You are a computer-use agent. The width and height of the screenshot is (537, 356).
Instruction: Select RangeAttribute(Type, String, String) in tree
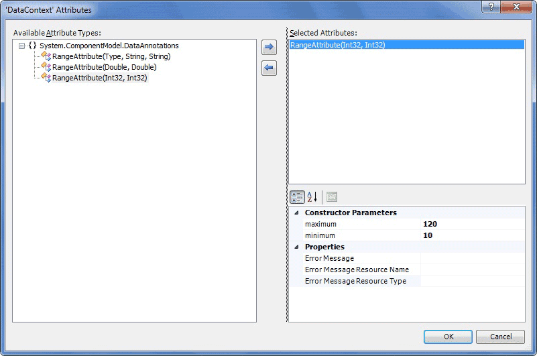(111, 56)
